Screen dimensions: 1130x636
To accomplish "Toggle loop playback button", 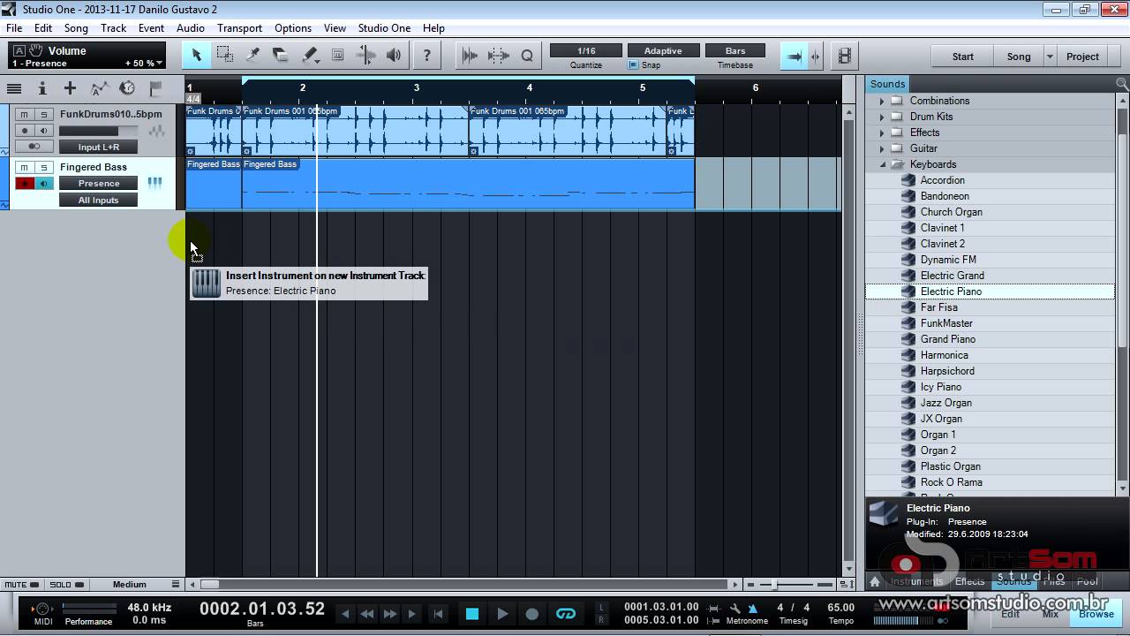I will coord(566,614).
